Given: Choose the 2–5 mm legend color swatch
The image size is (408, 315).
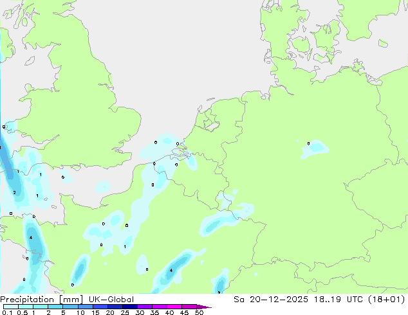Looking at the screenshot, I should click(x=55, y=307).
